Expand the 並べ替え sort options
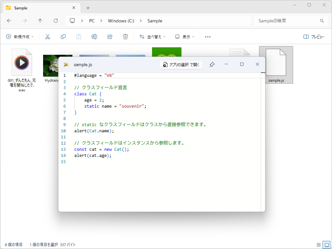This screenshot has width=332, height=249. pyautogui.click(x=152, y=37)
